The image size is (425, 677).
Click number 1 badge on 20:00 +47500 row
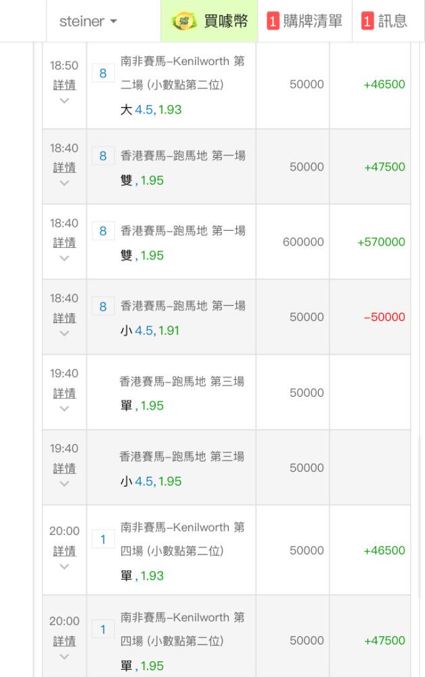[103, 630]
